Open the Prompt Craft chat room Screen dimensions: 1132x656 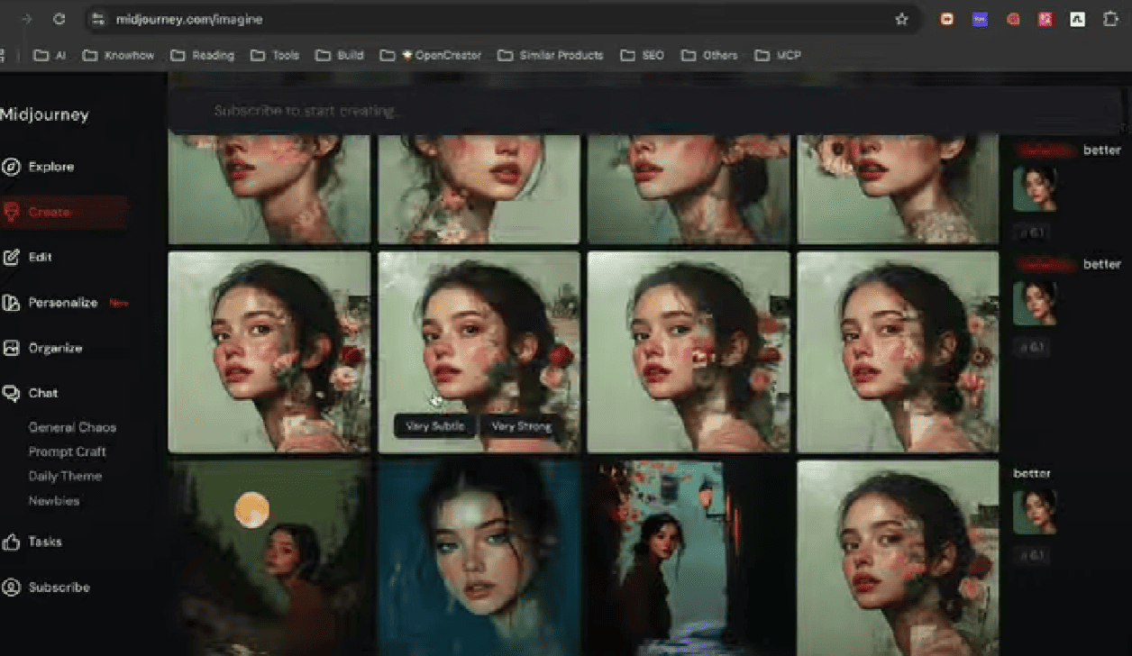point(67,451)
